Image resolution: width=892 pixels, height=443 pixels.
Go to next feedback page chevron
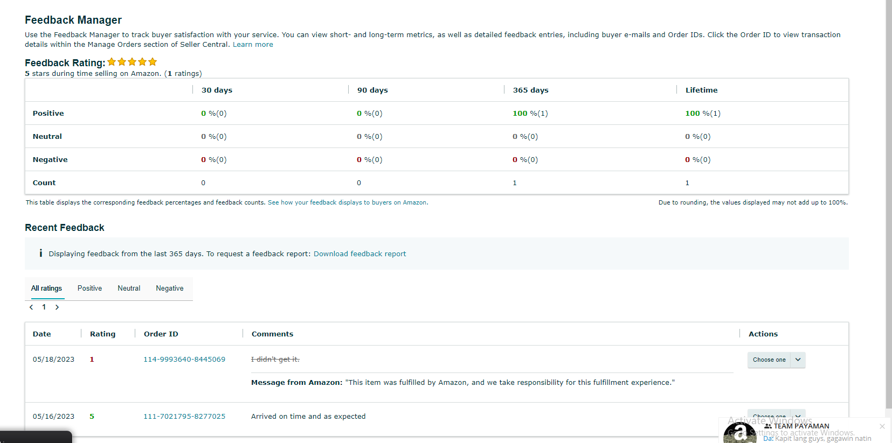pos(57,307)
